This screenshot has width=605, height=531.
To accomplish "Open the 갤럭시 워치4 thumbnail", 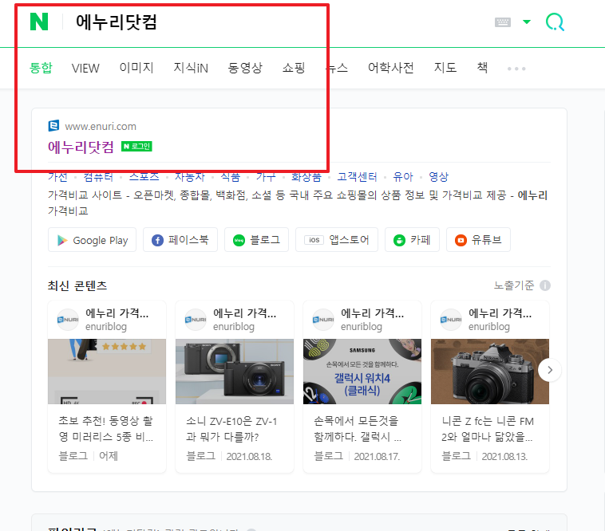I will (362, 372).
